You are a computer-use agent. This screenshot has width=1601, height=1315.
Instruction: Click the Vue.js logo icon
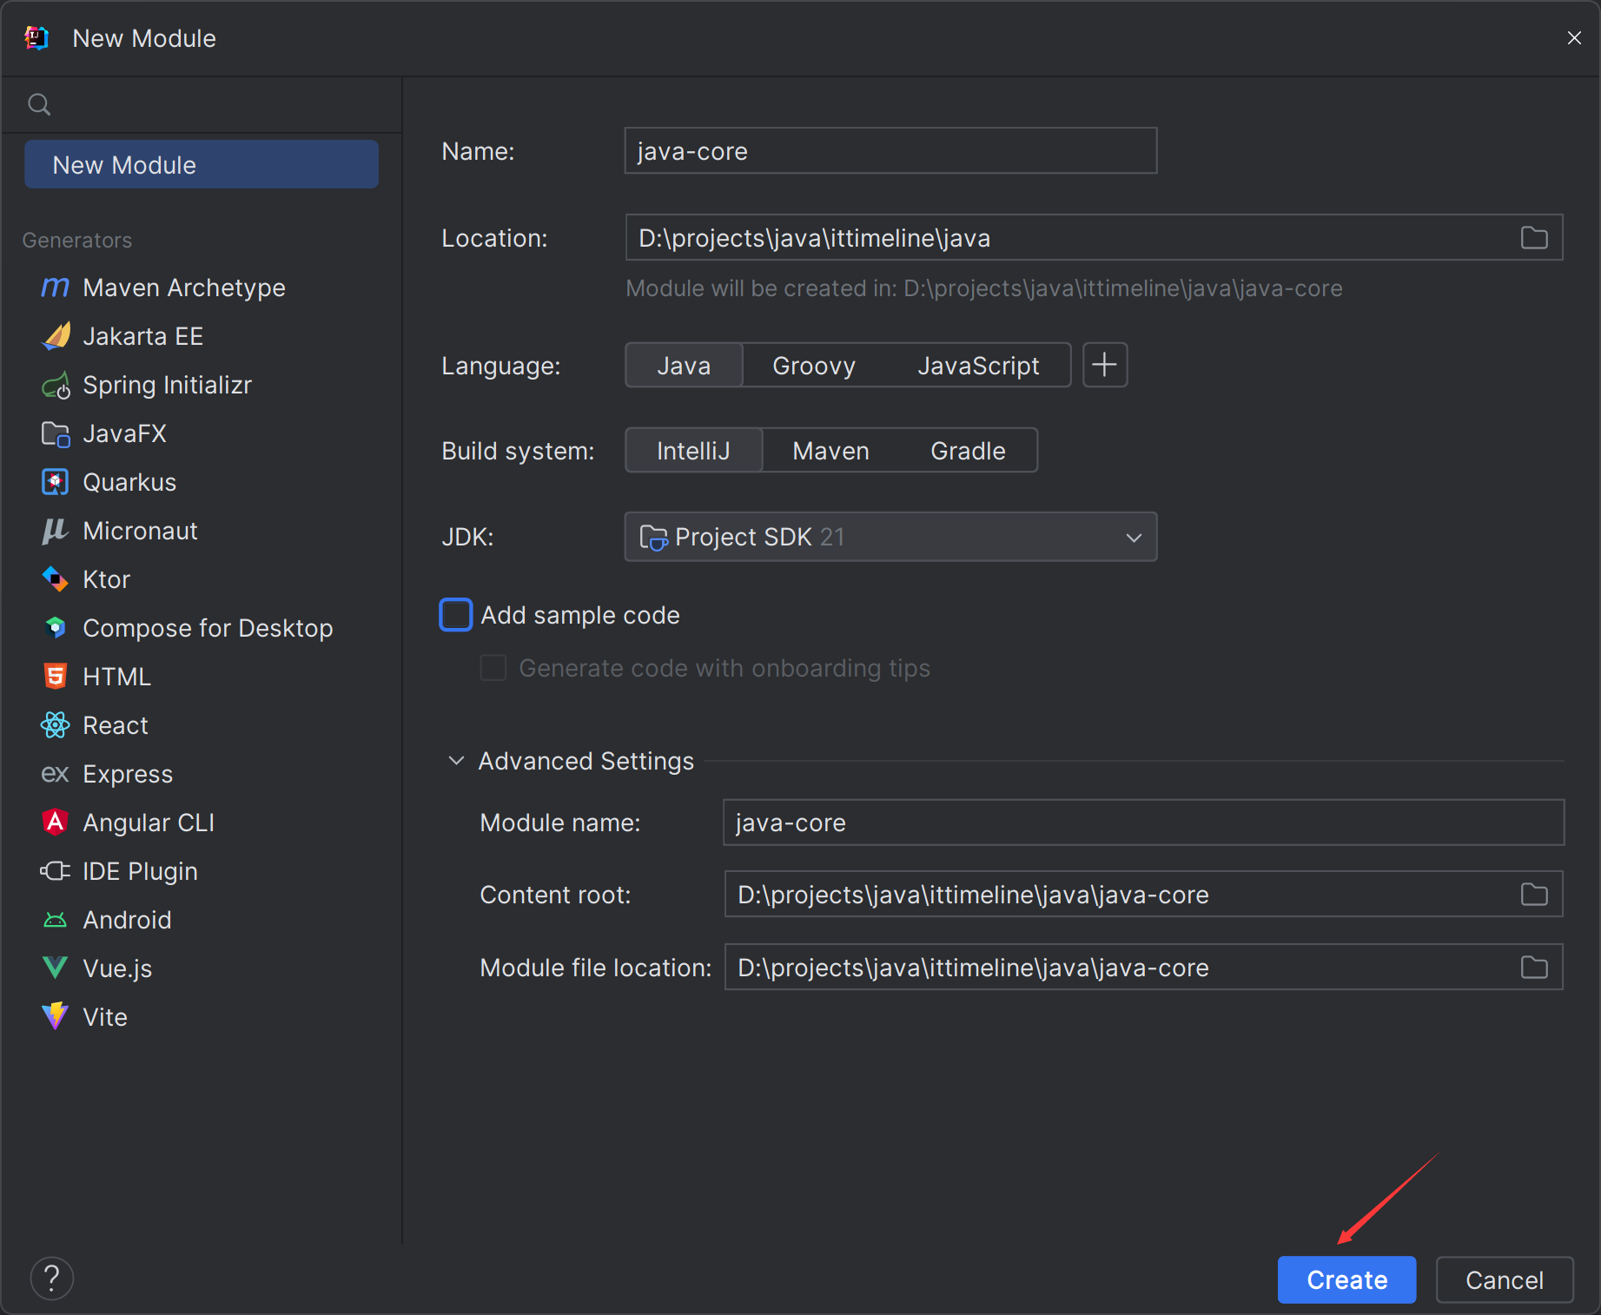[56, 968]
